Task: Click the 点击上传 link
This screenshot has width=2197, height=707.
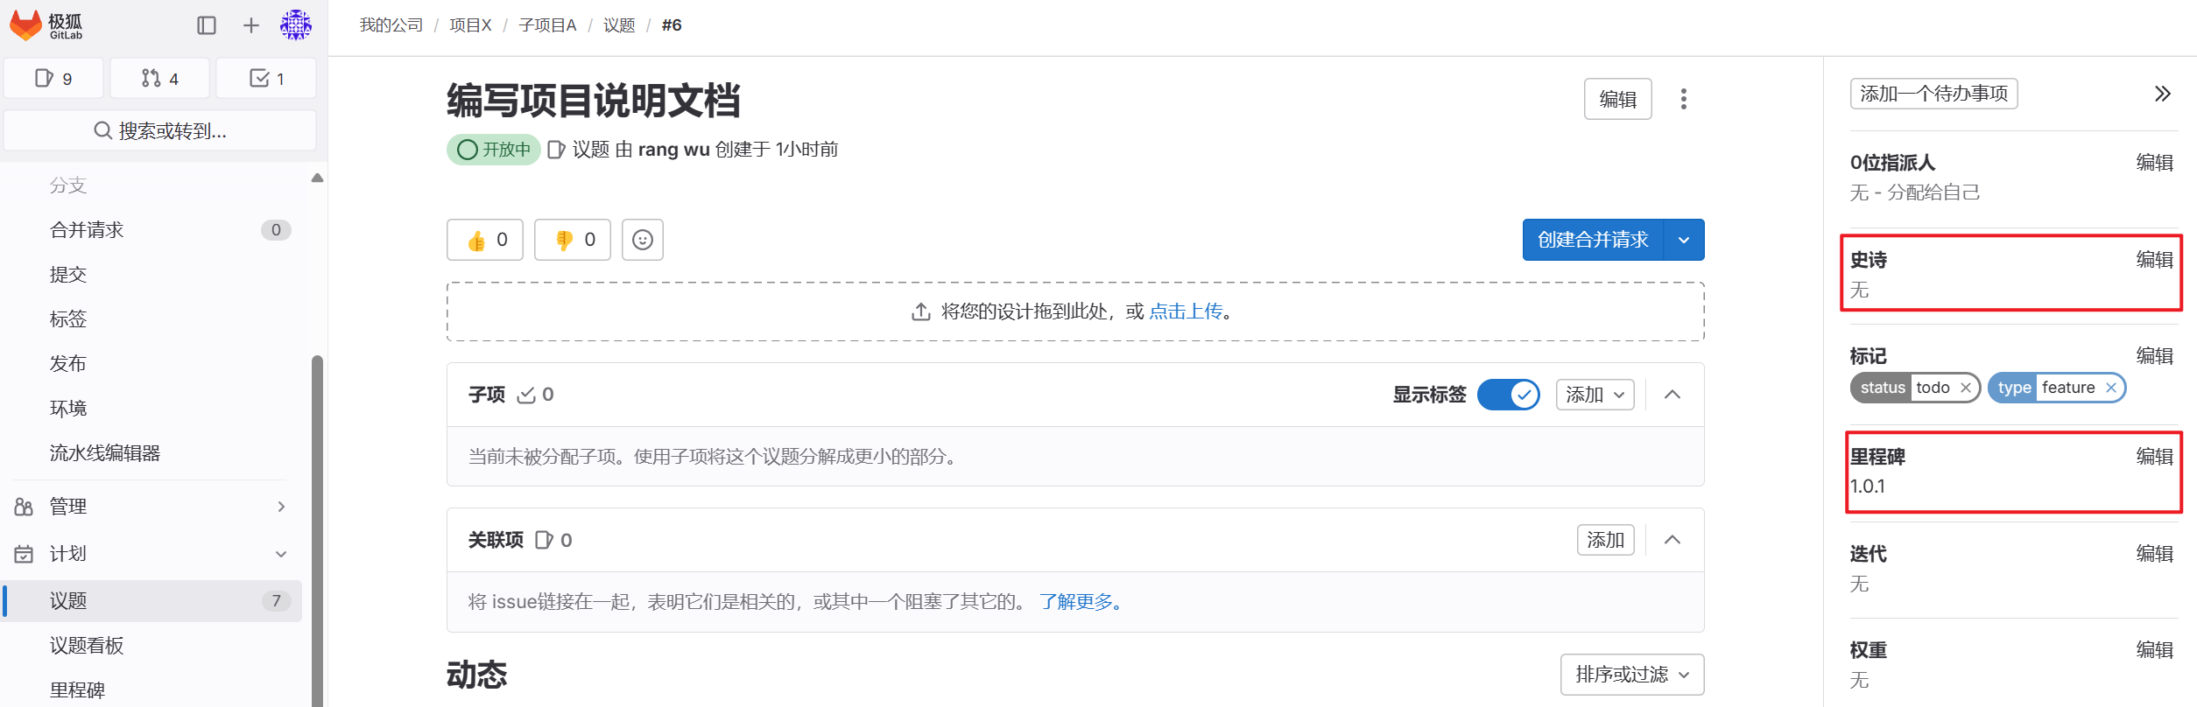Action: click(1186, 311)
